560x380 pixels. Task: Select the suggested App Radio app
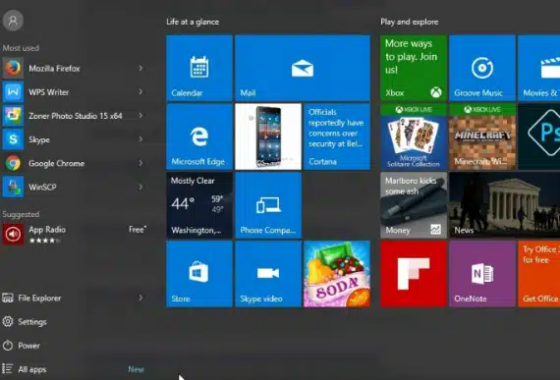click(75, 234)
